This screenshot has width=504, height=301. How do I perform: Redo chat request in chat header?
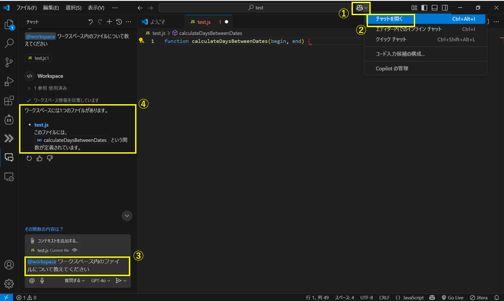(100, 21)
